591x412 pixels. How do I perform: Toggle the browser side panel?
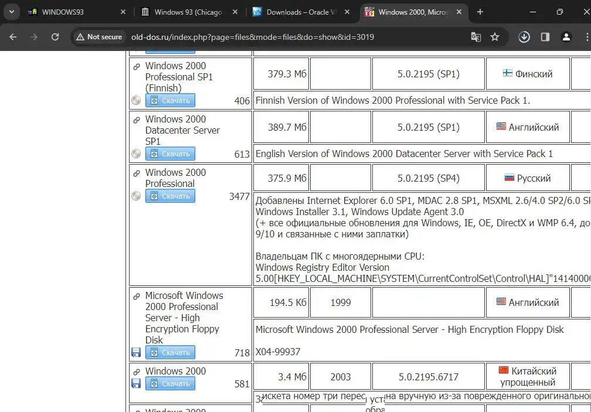(x=545, y=37)
